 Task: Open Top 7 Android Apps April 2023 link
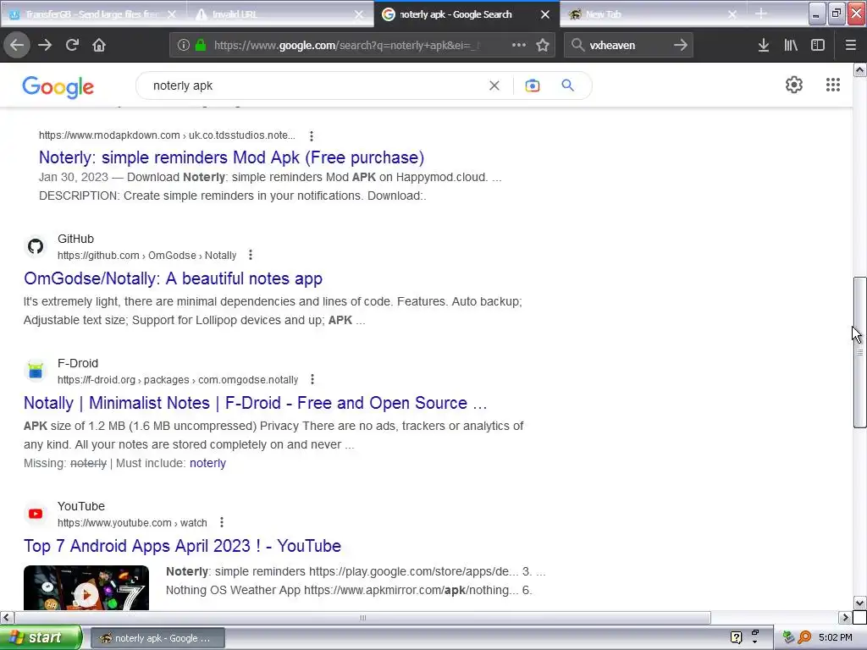183,546
